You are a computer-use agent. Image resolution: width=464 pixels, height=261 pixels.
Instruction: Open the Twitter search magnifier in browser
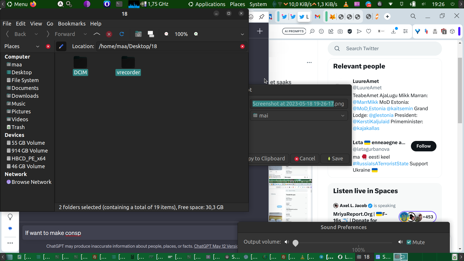[x=337, y=49]
